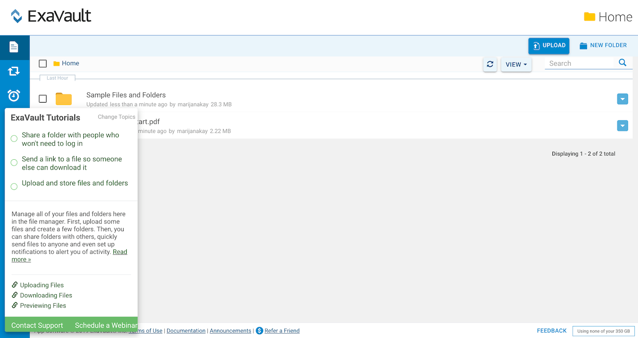Click Change Topics in tutorials panel
638x338 pixels.
[117, 117]
